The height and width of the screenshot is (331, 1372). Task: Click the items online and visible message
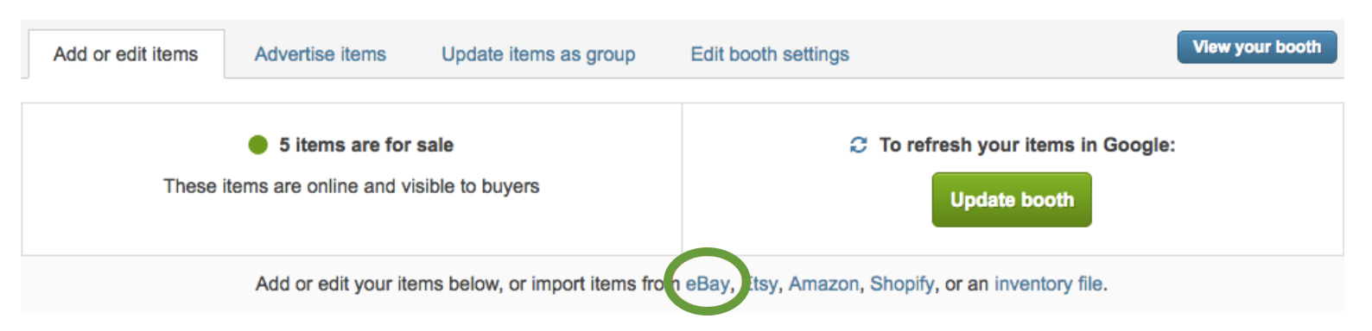[x=352, y=186]
